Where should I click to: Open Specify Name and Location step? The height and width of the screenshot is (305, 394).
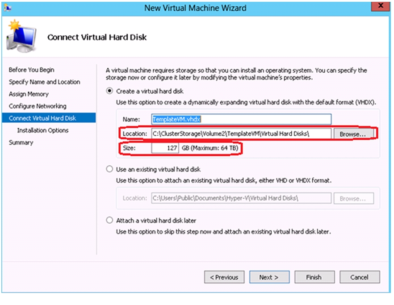click(x=45, y=82)
